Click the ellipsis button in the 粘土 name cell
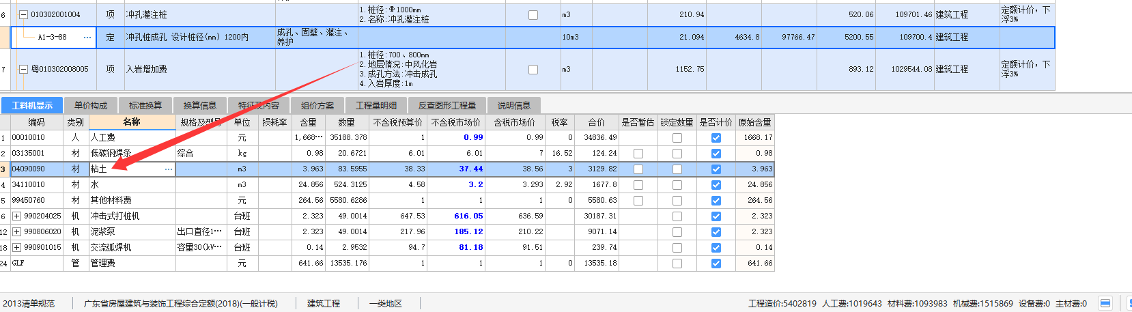The image size is (1132, 312). (169, 169)
